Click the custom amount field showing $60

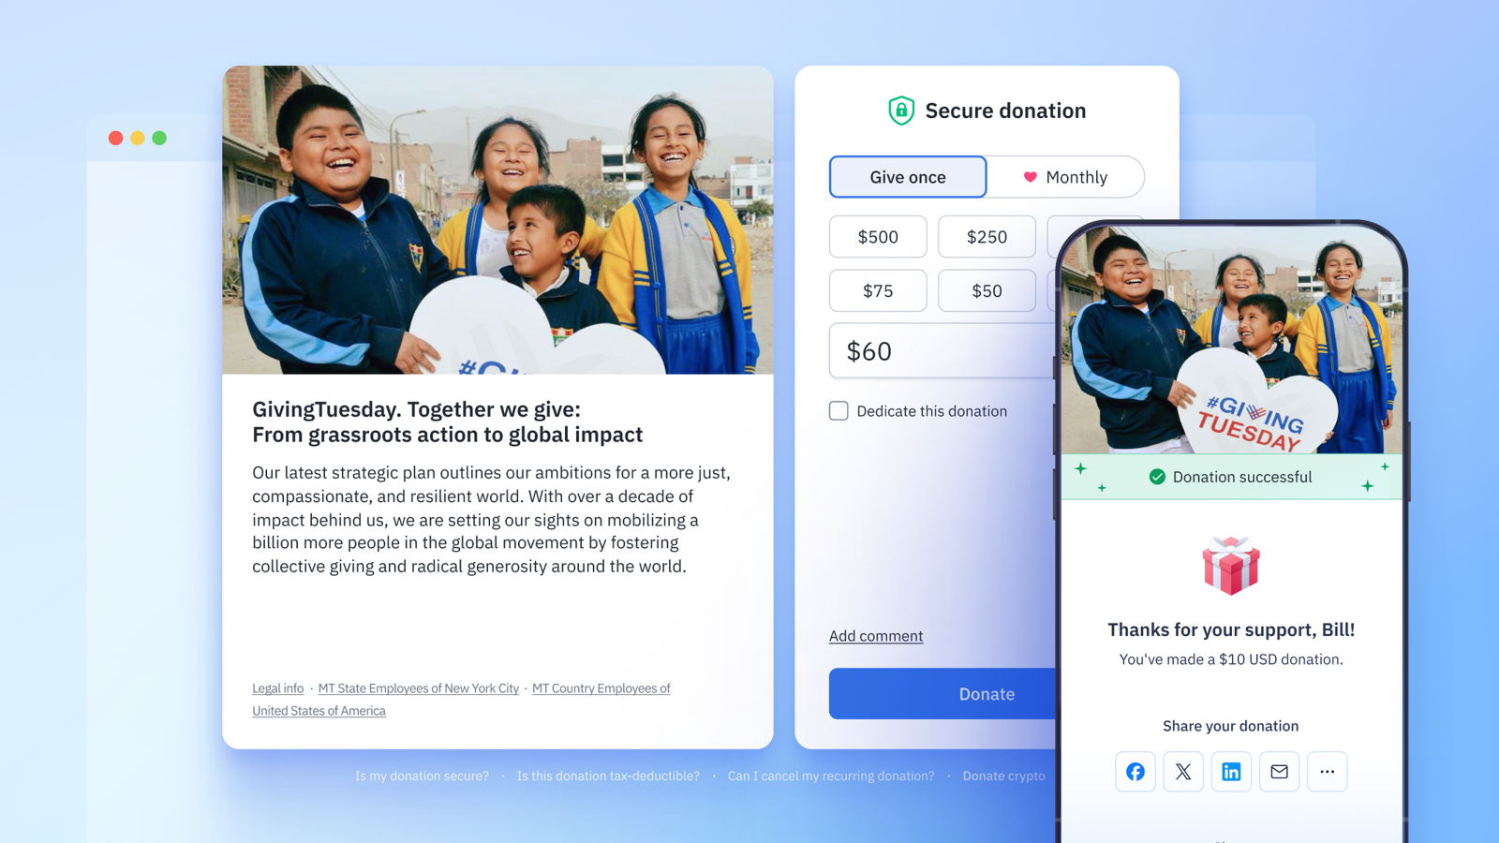(942, 351)
